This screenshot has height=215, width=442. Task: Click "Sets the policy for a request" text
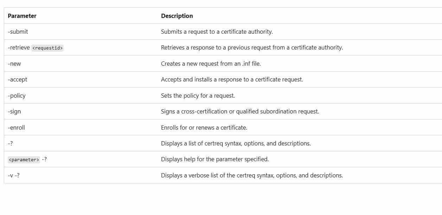pyautogui.click(x=198, y=96)
